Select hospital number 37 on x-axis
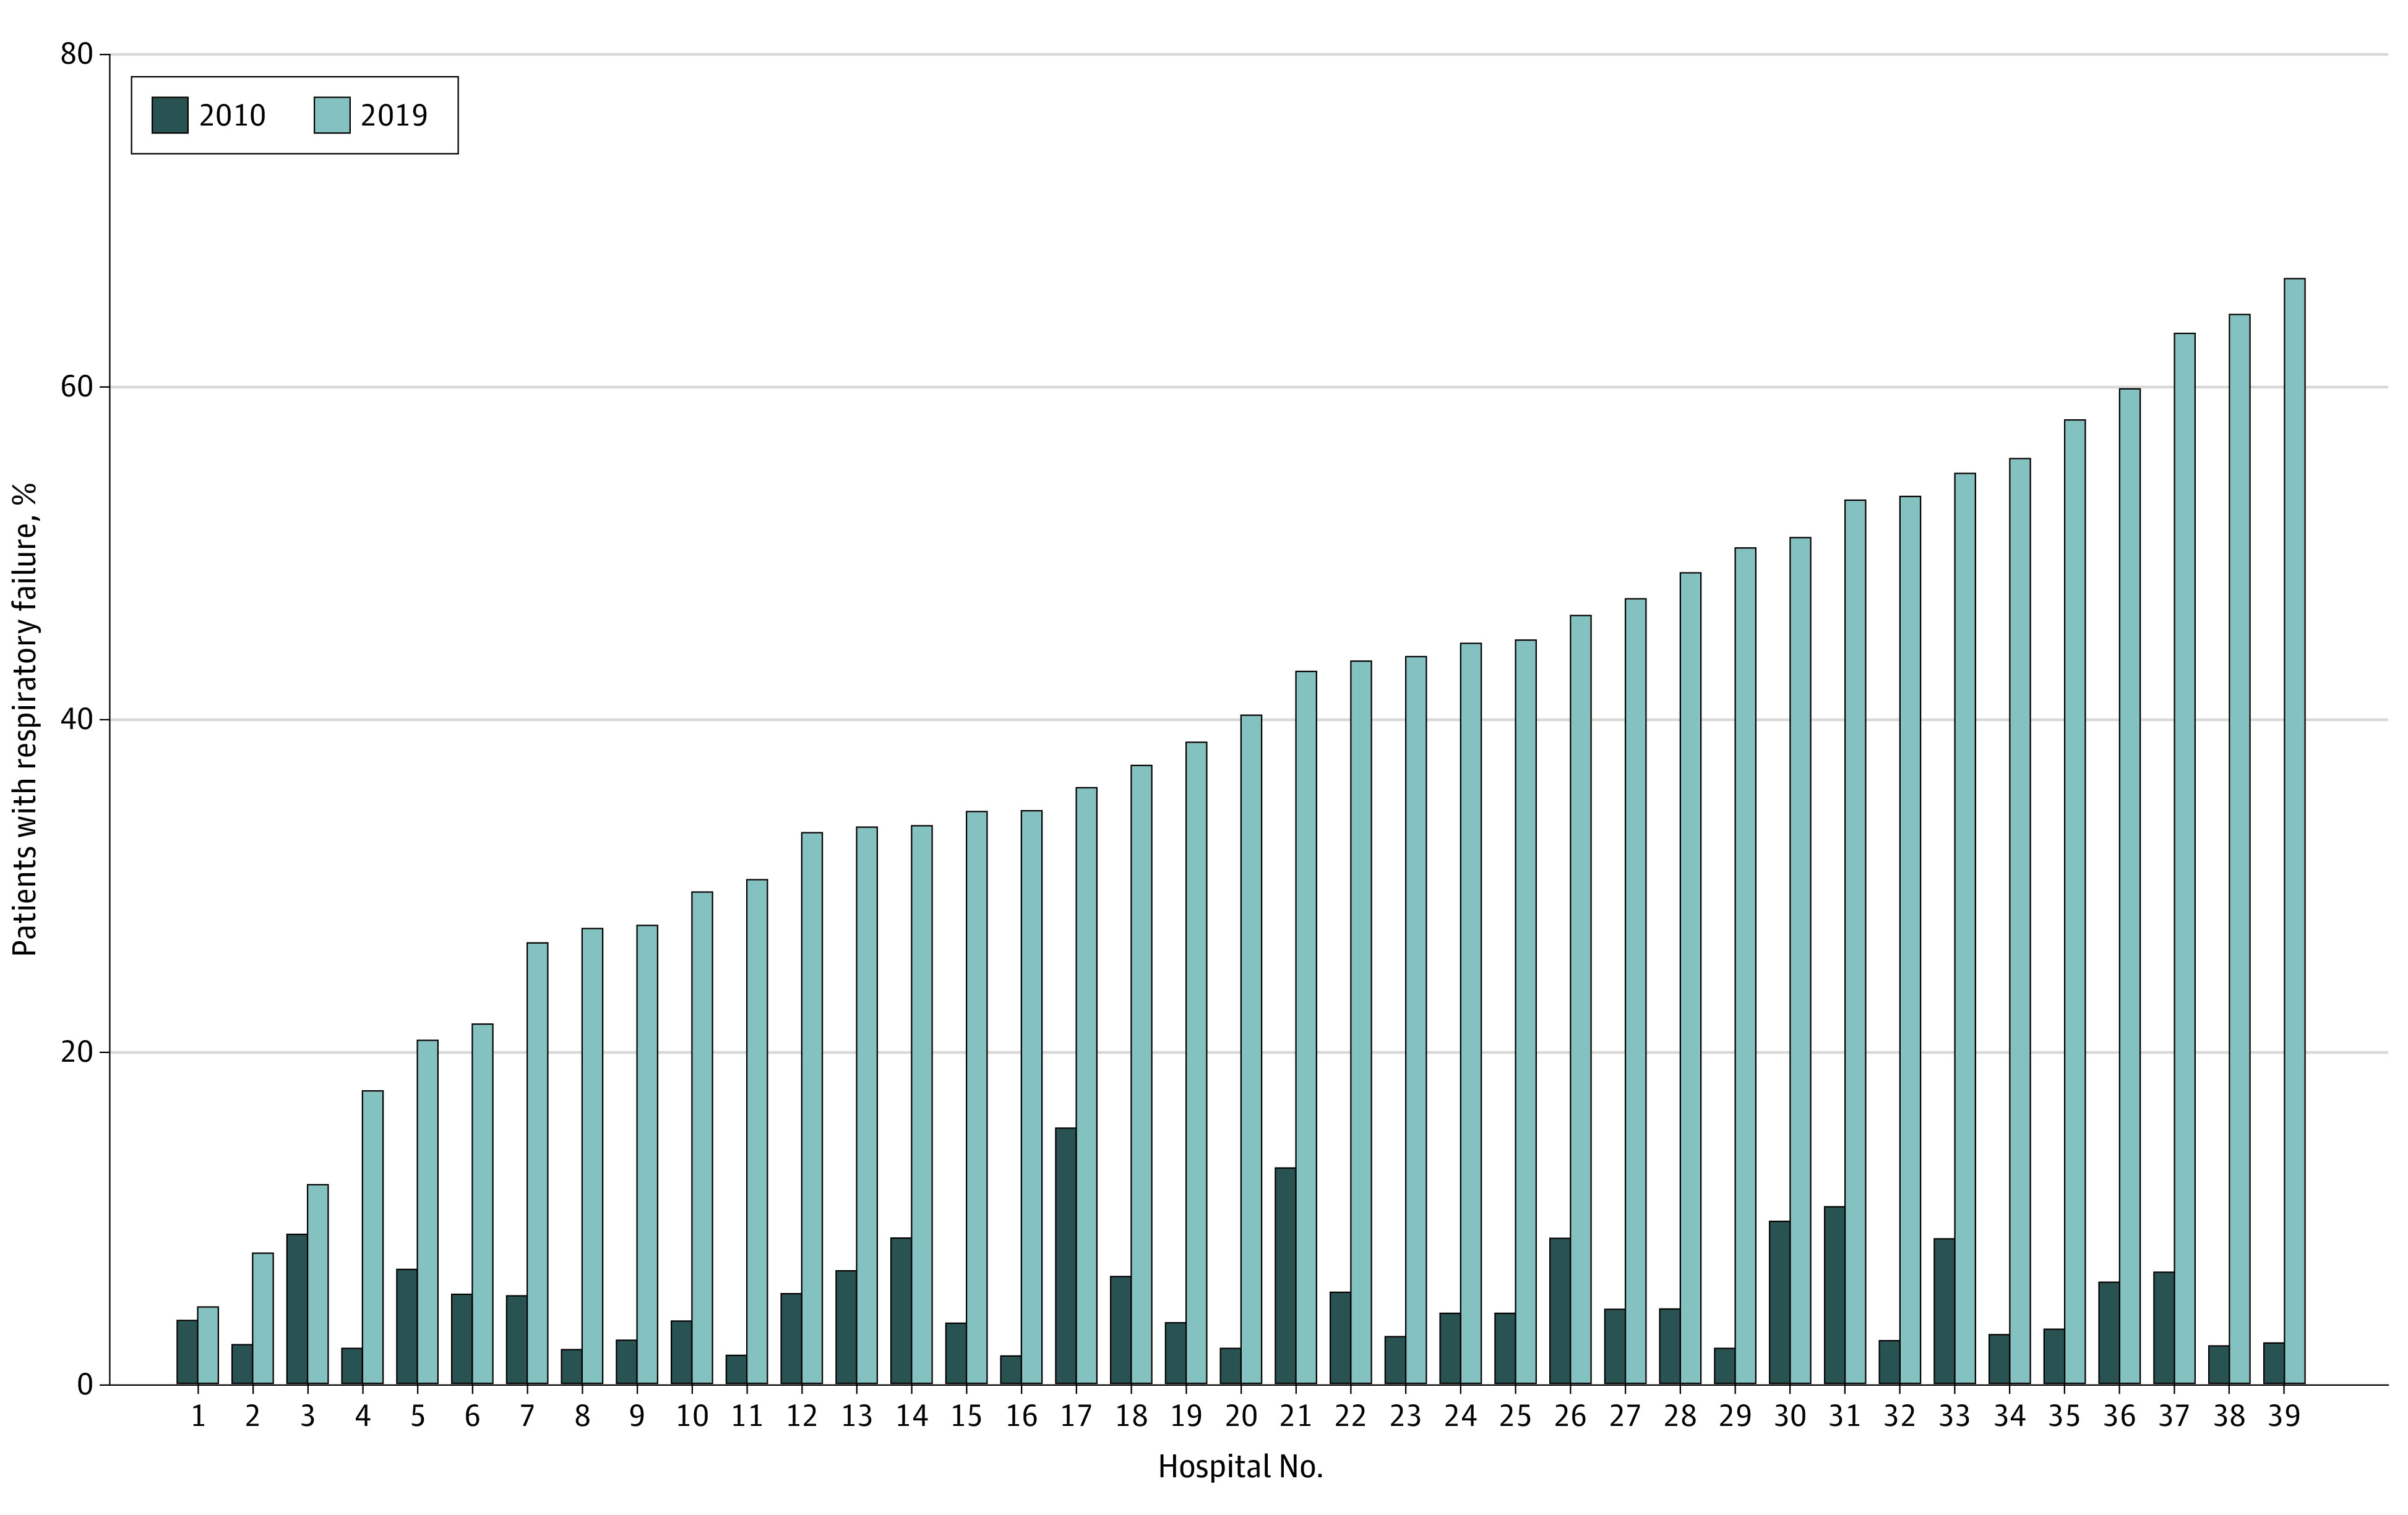This screenshot has width=2408, height=1515. (x=2174, y=1417)
